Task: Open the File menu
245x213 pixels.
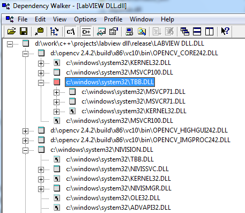Action: [x=23, y=19]
